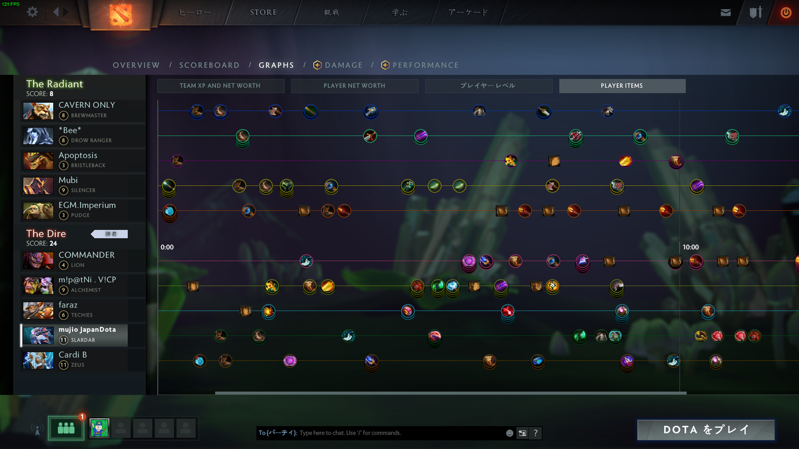Viewport: 799px width, 449px height.
Task: Click player name COMMANDER
Action: click(x=87, y=255)
